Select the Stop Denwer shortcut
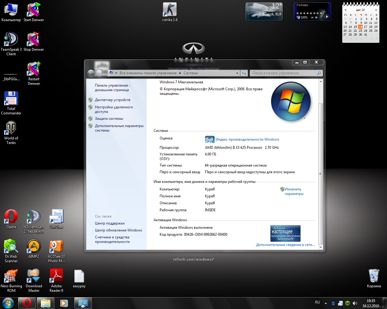 tap(34, 42)
